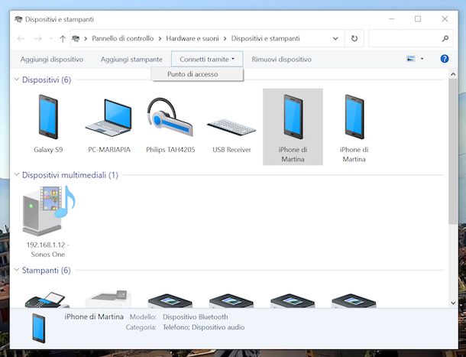Viewport: 466px width, 357px height.
Task: Open the Connetti tramite menu
Action: click(x=207, y=59)
